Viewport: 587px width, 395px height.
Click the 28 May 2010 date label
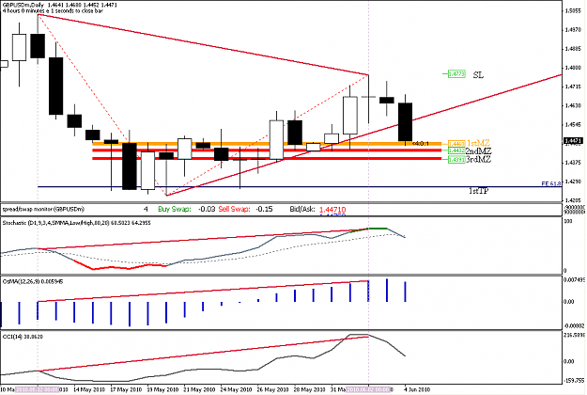[x=309, y=389]
